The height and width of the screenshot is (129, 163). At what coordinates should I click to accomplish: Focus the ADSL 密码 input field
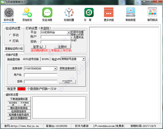[x=41, y=81]
